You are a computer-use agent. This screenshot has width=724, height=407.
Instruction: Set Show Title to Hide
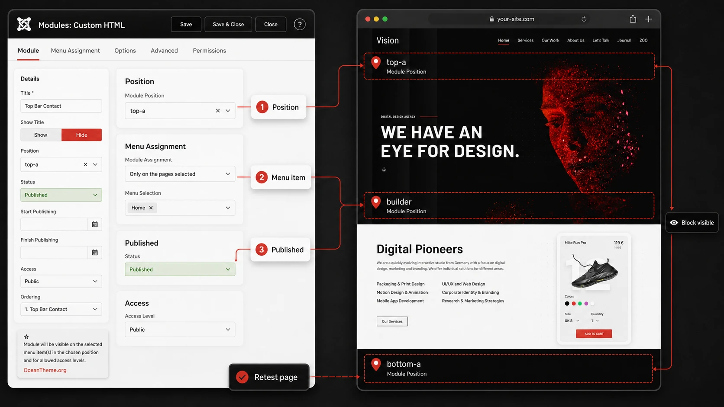[81, 135]
